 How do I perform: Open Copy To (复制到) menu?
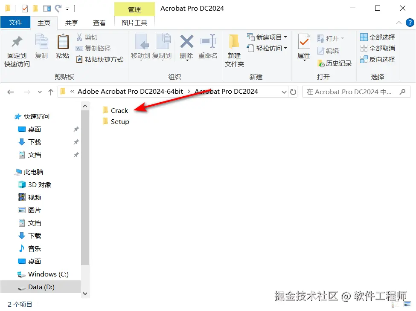[x=162, y=47]
